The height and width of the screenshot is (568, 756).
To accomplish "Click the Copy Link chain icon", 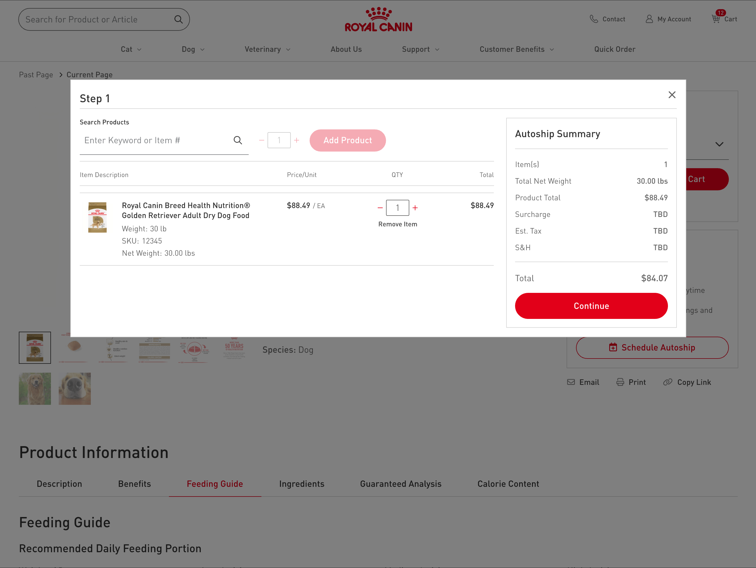I will (667, 382).
